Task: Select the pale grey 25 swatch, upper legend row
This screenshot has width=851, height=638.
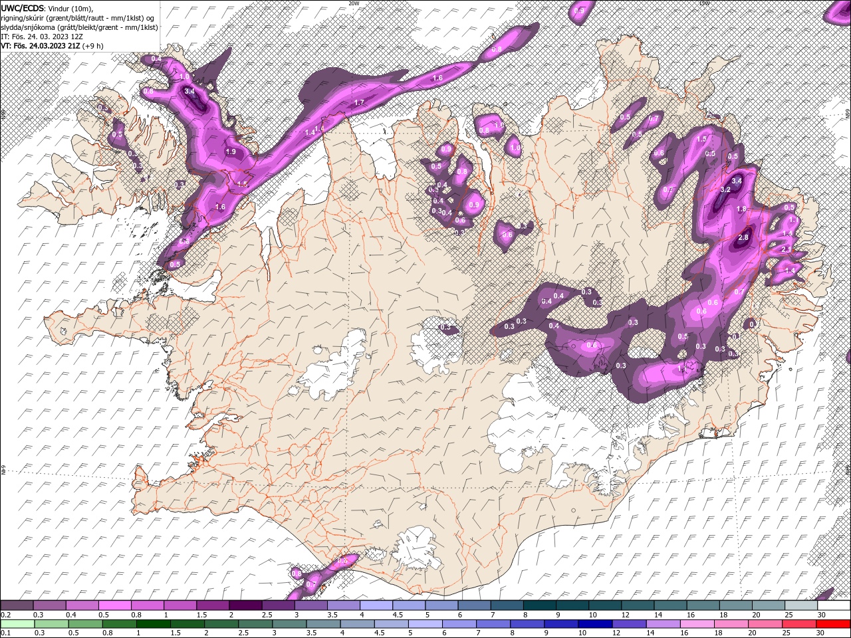Action: (x=801, y=605)
